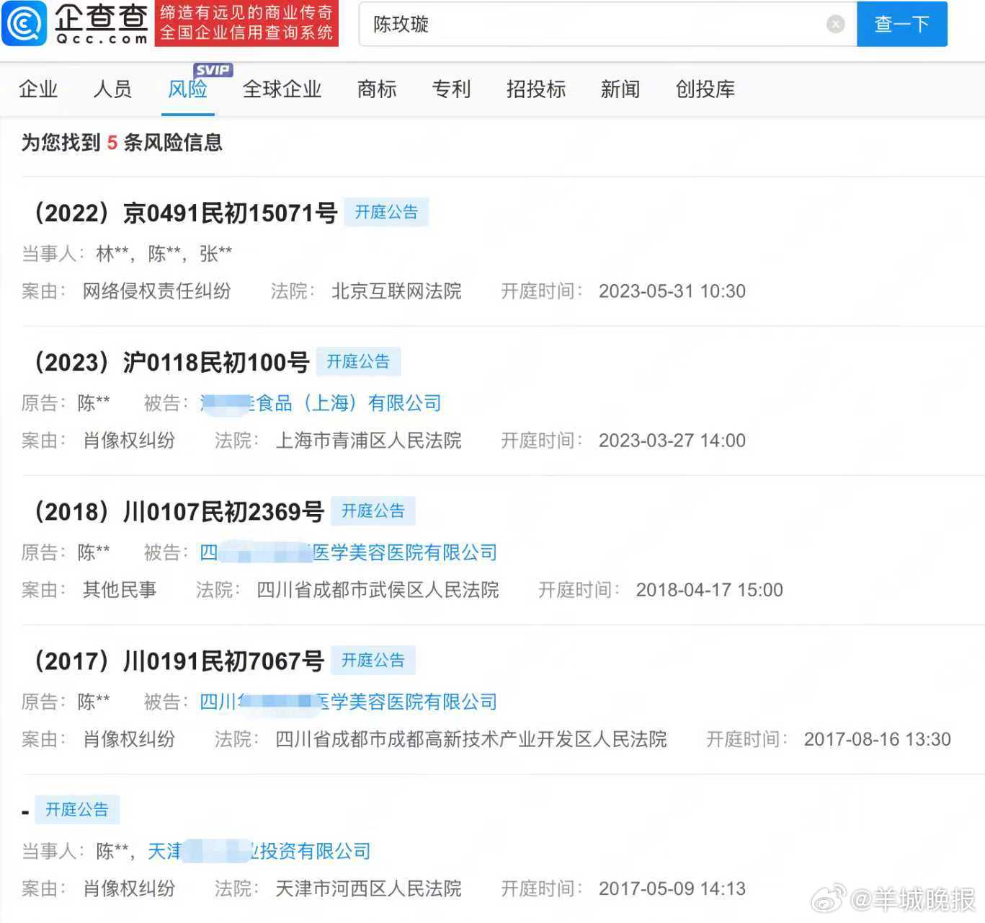Focus the search field containing 陈玫璇
The image size is (985, 923).
(x=607, y=25)
